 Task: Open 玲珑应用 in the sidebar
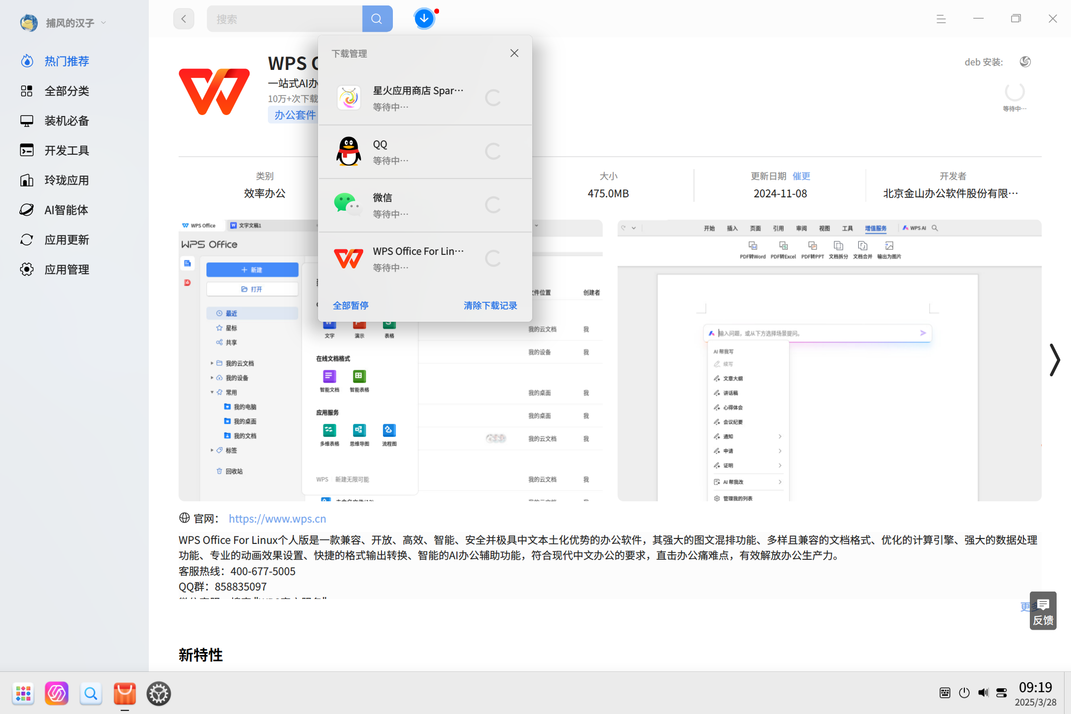66,180
